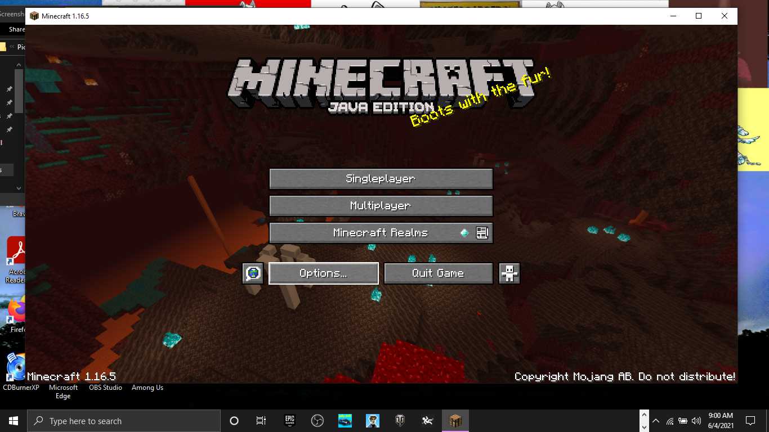Open the Windows Start menu
Image resolution: width=769 pixels, height=432 pixels.
[14, 421]
